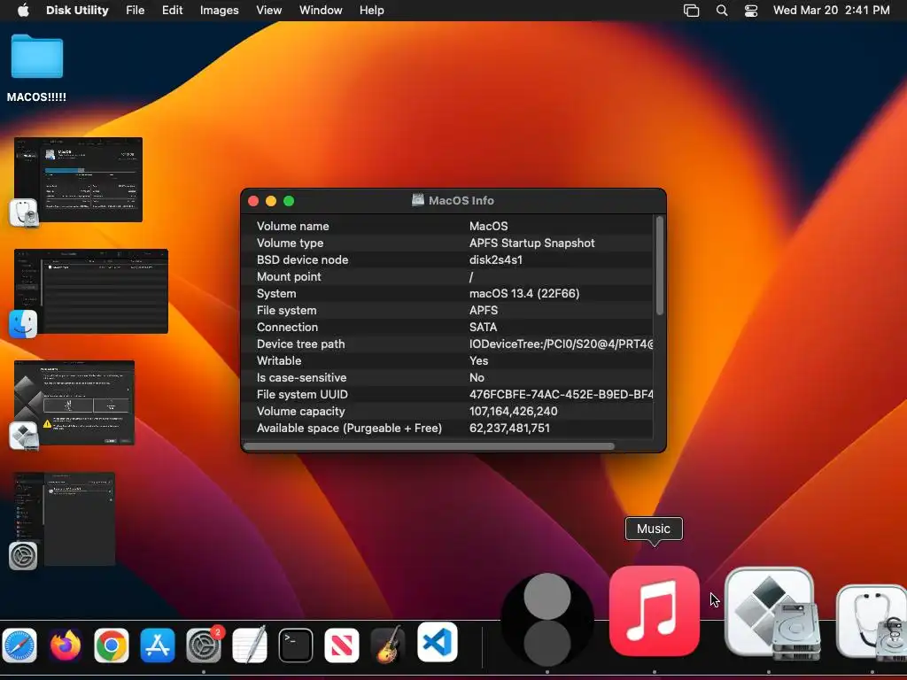This screenshot has width=907, height=680.
Task: Open Spotlight search in menu bar
Action: pyautogui.click(x=721, y=10)
